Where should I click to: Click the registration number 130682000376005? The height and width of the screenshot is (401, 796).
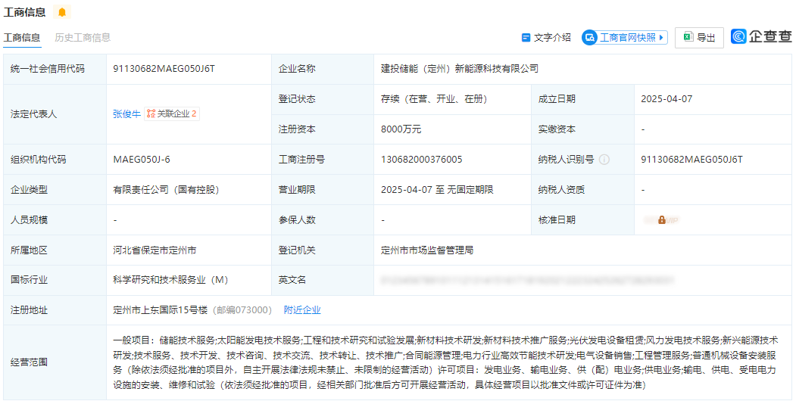point(421,159)
